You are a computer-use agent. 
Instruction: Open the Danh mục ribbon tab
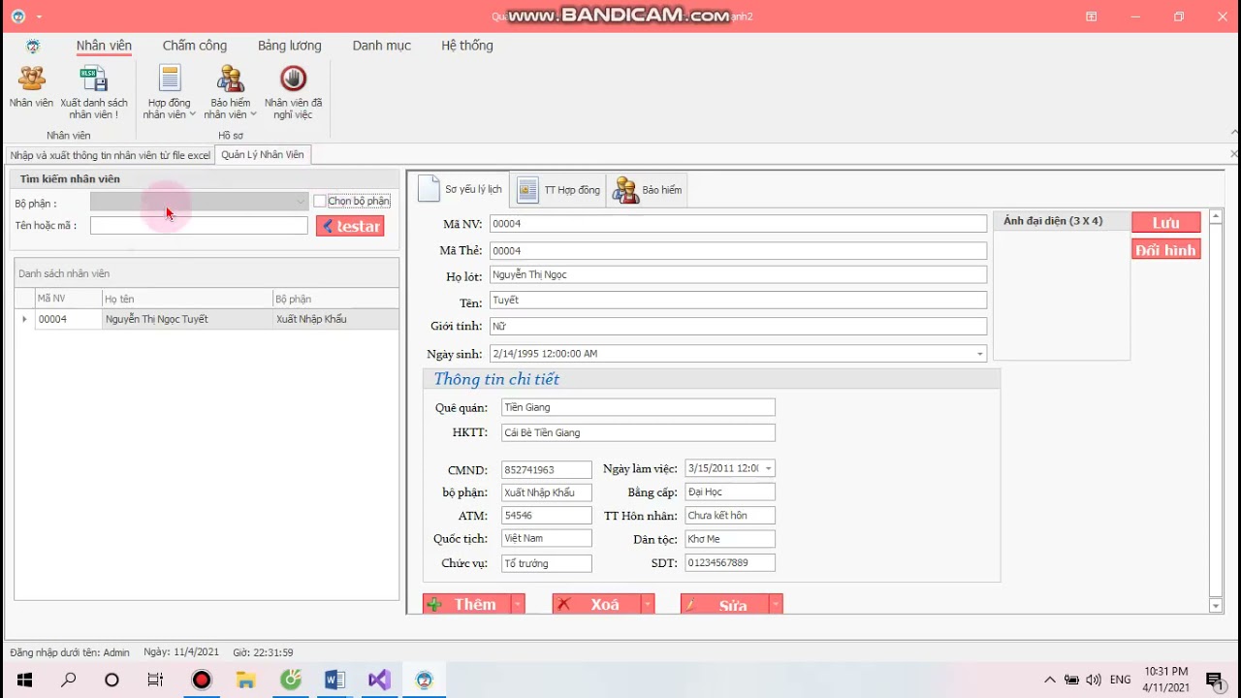382,46
